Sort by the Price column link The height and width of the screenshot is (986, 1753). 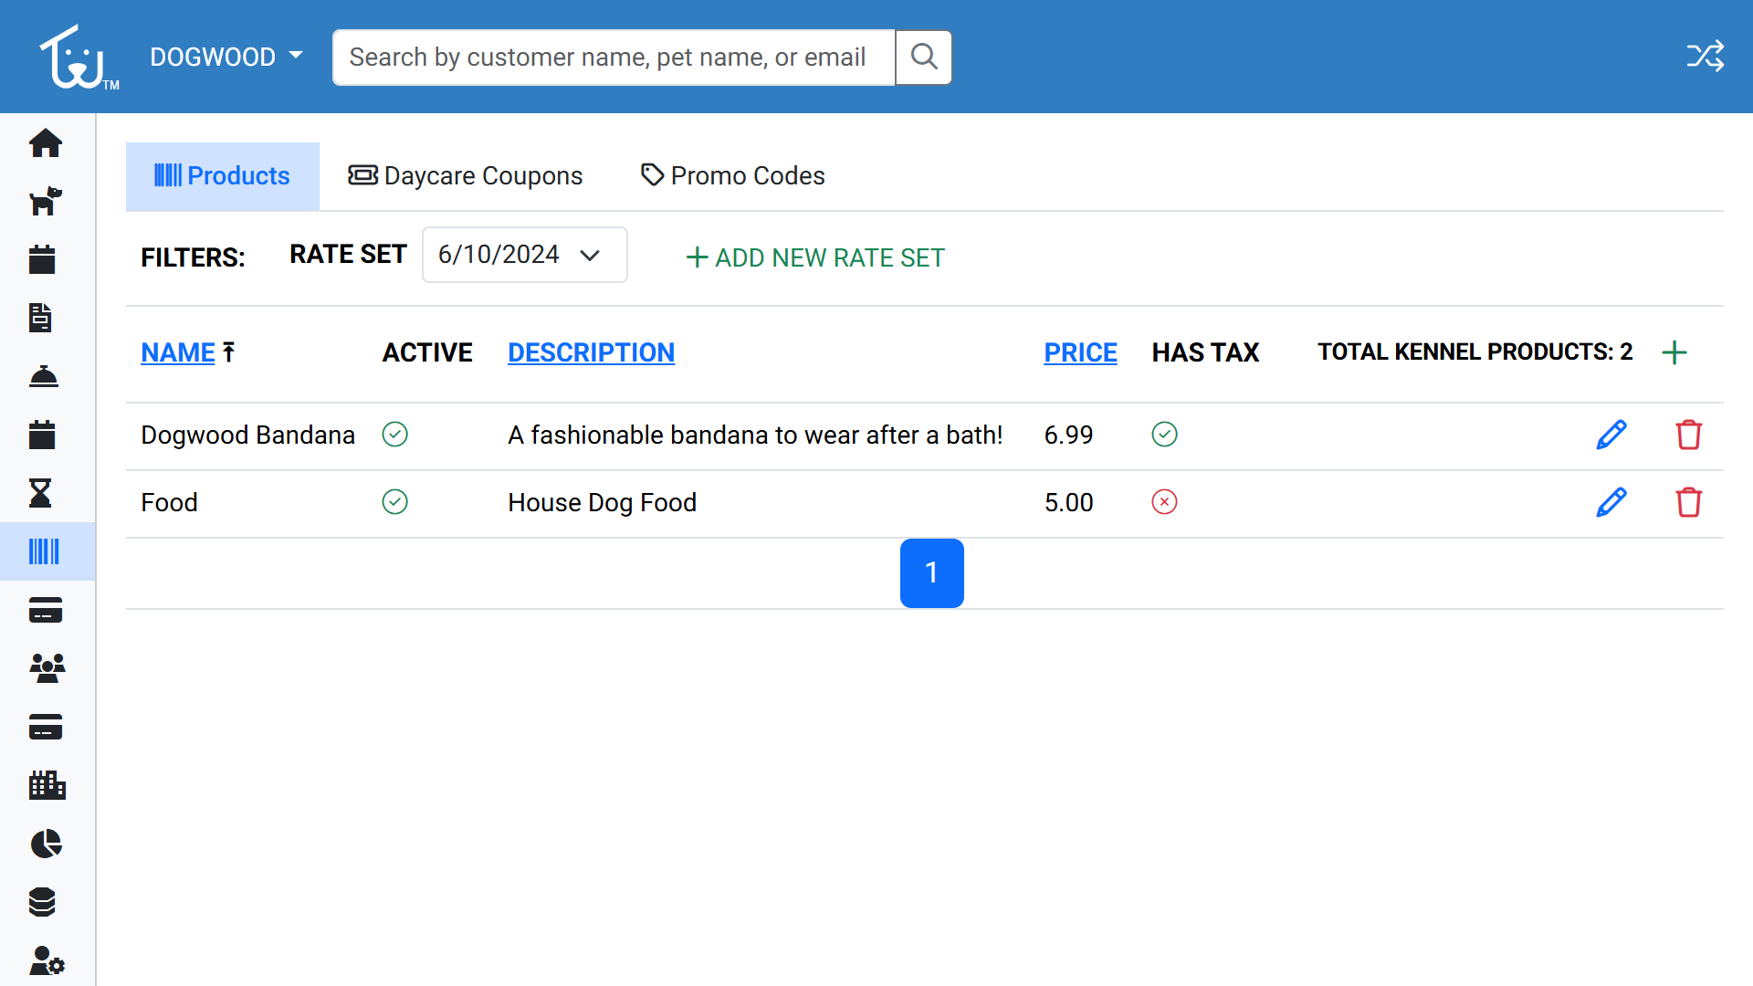coord(1080,353)
